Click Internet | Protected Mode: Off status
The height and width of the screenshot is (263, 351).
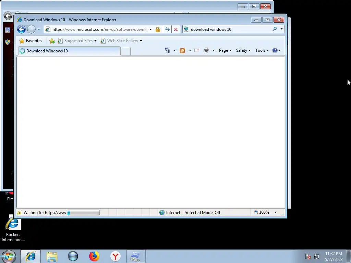(x=190, y=213)
